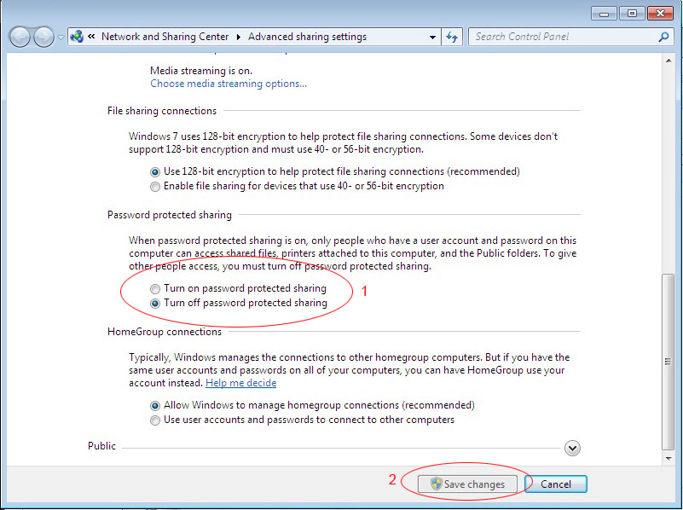Go back with the Back arrow button
Screen dimensions: 683x510
(x=20, y=37)
